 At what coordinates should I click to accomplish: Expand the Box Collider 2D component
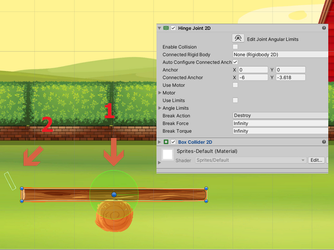pos(159,142)
